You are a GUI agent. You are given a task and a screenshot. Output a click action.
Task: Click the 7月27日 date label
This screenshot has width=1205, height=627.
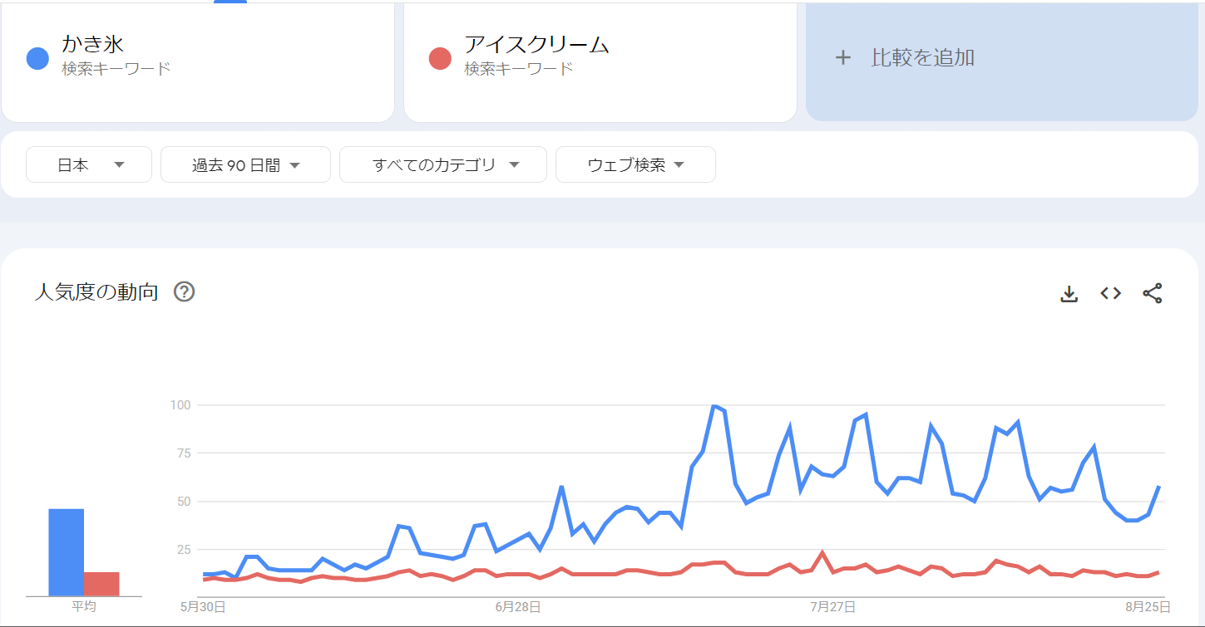[833, 607]
